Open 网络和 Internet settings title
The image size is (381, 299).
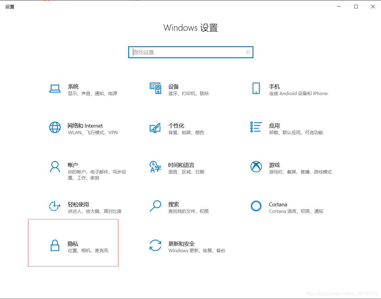tap(85, 126)
